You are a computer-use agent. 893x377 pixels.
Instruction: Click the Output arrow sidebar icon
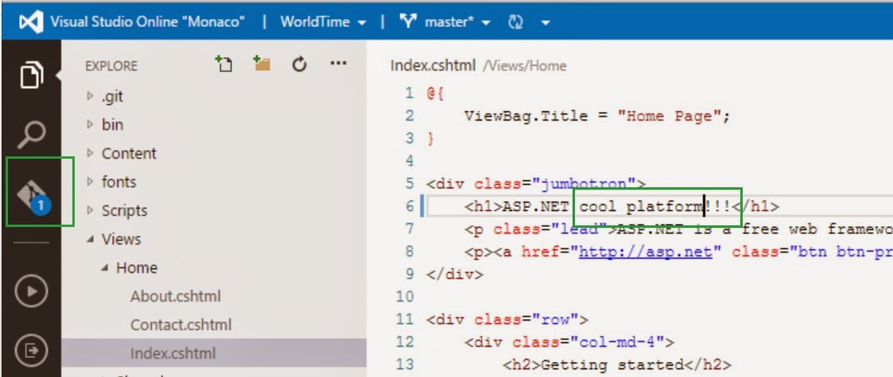[x=31, y=351]
